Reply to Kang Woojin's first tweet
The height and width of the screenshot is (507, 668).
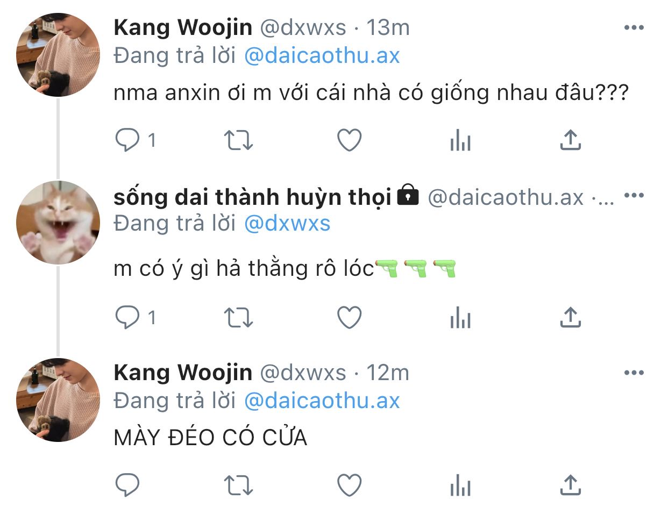click(x=128, y=141)
